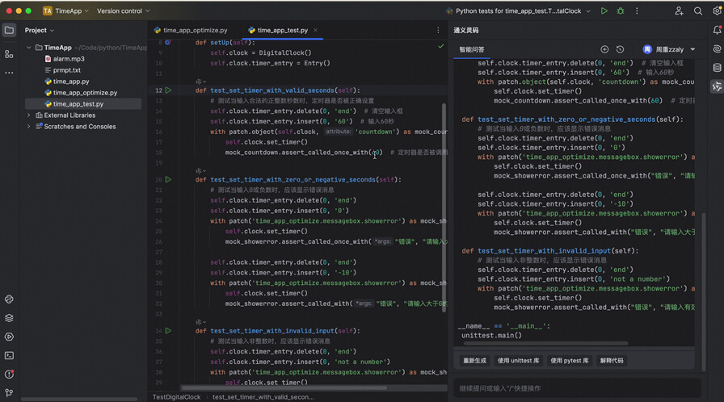Open more run actions vertical dots

[637, 10]
